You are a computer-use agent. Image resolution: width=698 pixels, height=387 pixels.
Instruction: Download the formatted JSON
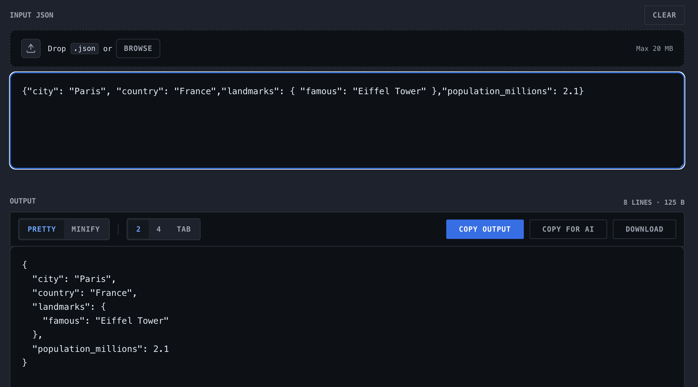point(644,229)
